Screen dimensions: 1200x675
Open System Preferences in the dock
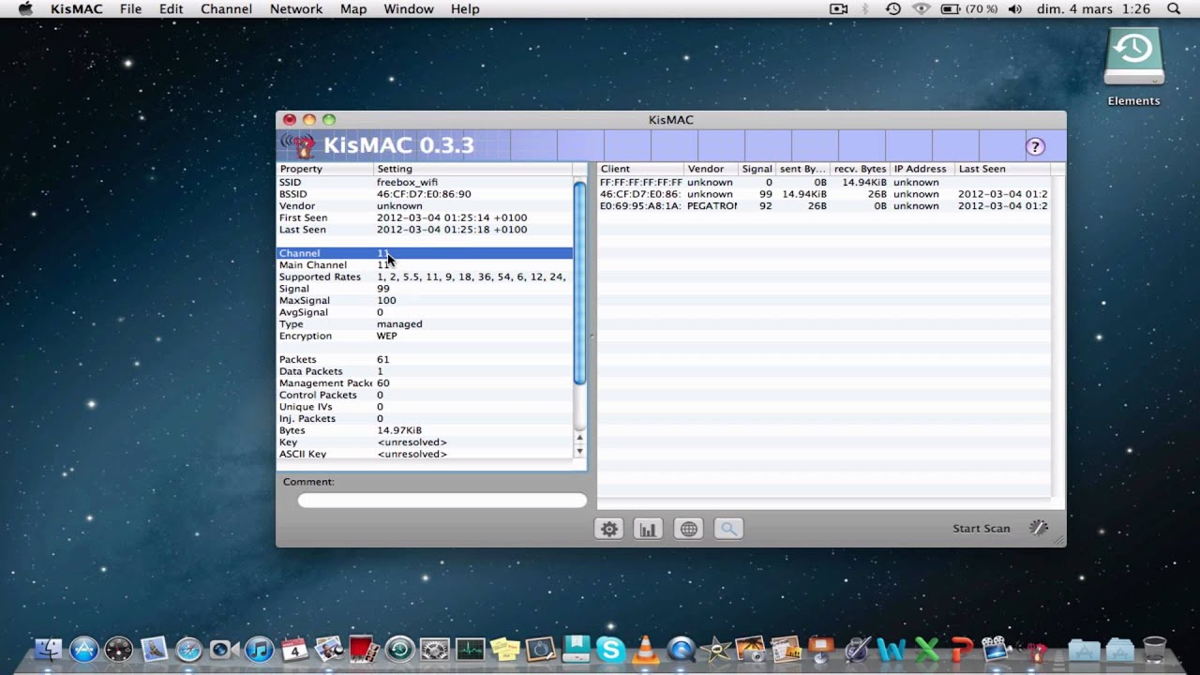click(x=434, y=649)
